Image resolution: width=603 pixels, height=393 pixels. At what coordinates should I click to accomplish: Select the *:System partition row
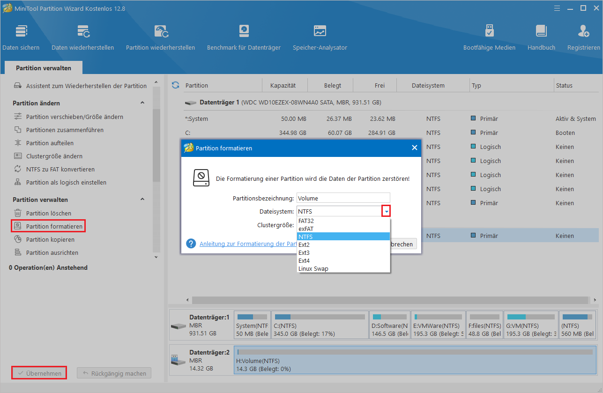pyautogui.click(x=391, y=119)
